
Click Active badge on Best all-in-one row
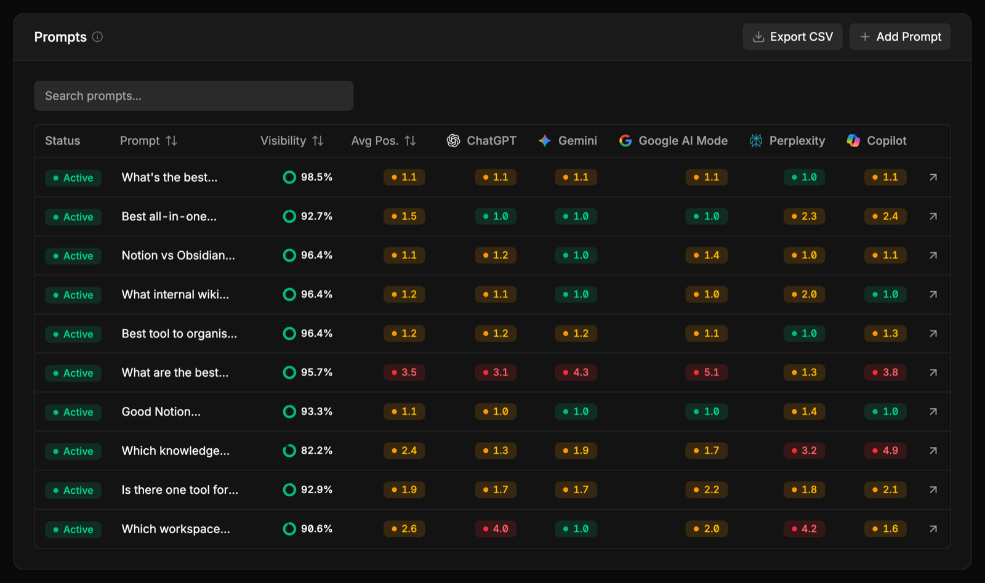pyautogui.click(x=73, y=217)
